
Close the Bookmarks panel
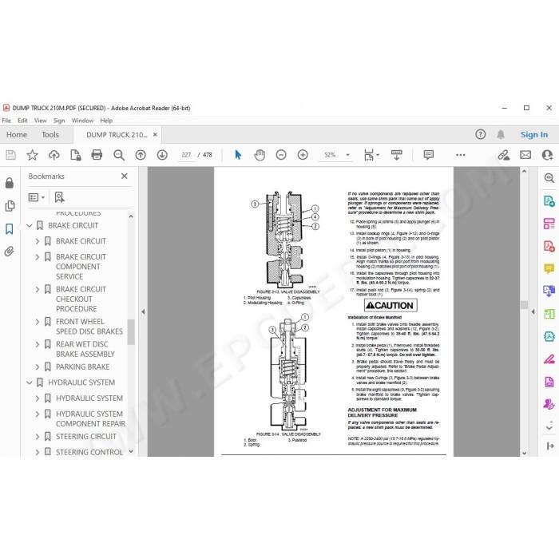pos(124,176)
